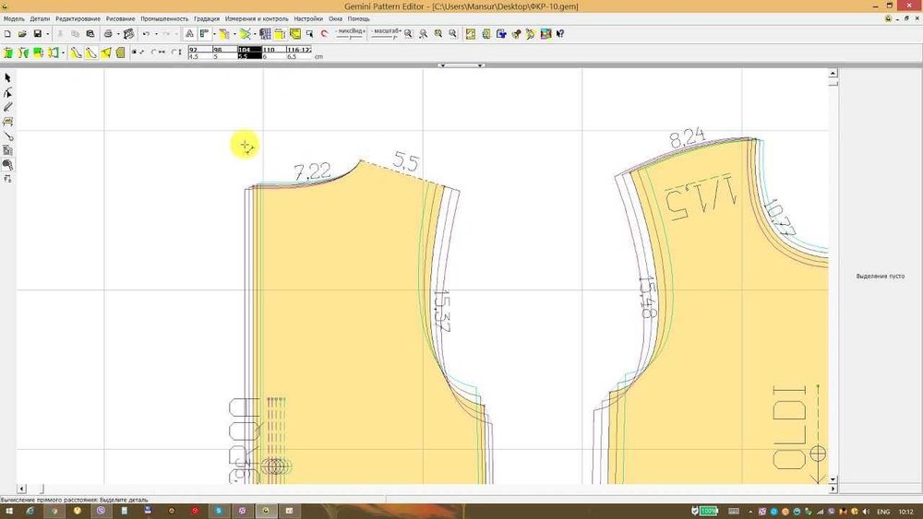Click the help pointer question mark icon
The height and width of the screenshot is (519, 923).
pyautogui.click(x=561, y=34)
